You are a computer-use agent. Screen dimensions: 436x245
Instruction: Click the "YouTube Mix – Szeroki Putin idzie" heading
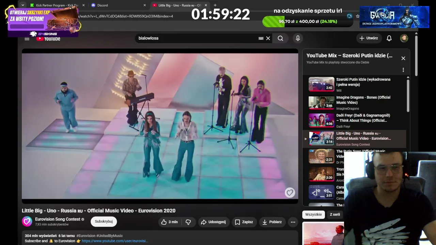click(349, 55)
